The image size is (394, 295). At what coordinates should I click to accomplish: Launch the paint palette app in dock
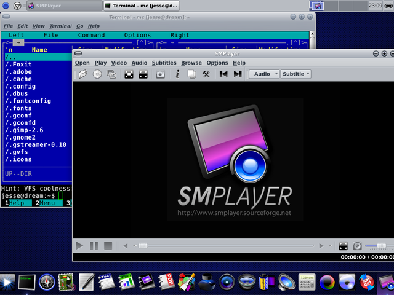[187, 282]
